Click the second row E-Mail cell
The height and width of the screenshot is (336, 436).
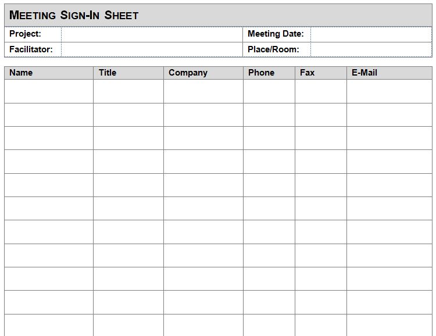click(389, 115)
